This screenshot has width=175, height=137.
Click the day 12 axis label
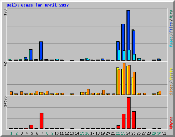click(x=67, y=133)
